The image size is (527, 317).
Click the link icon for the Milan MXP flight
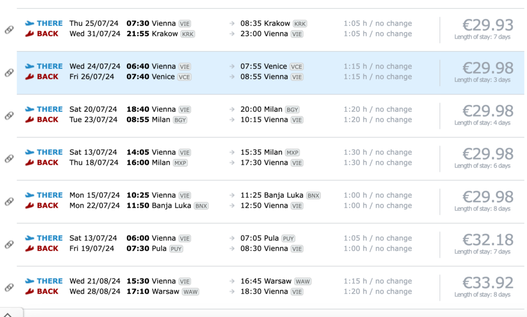9,158
